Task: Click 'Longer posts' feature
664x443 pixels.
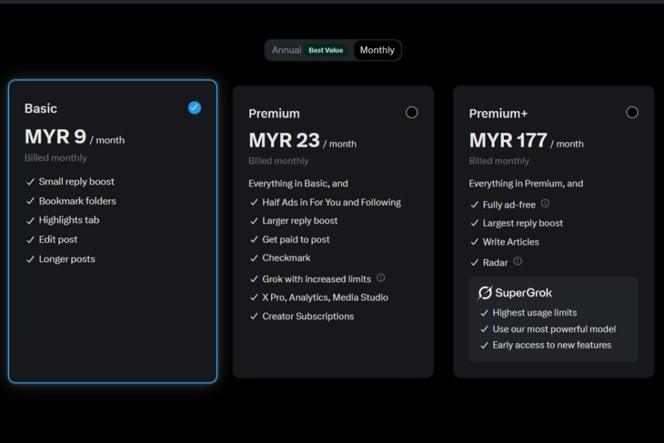Action: pos(67,259)
